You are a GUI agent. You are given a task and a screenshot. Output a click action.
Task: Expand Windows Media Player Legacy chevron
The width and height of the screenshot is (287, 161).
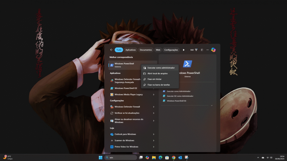[154, 94]
